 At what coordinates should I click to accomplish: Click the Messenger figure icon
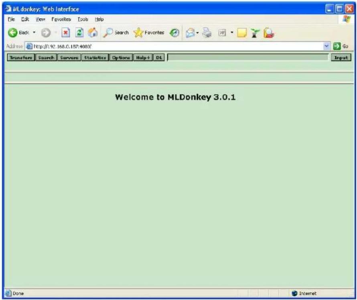coord(255,33)
